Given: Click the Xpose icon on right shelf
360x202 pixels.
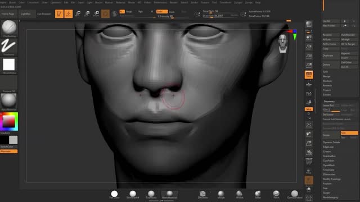Looking at the screenshot, I should [309, 198].
